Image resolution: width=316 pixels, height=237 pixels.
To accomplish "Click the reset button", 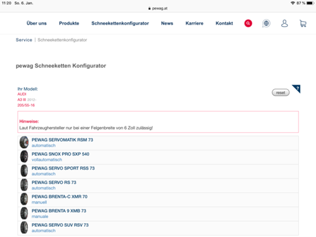I will tap(281, 92).
